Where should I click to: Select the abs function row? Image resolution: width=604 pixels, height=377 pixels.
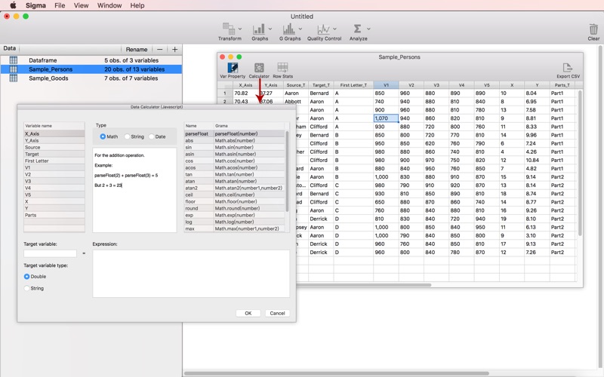(x=235, y=140)
